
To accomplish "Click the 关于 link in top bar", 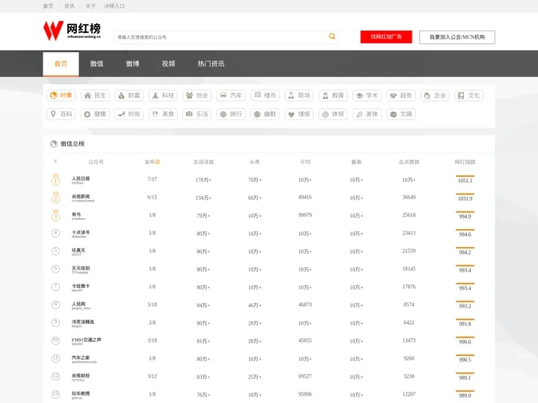I will (90, 6).
